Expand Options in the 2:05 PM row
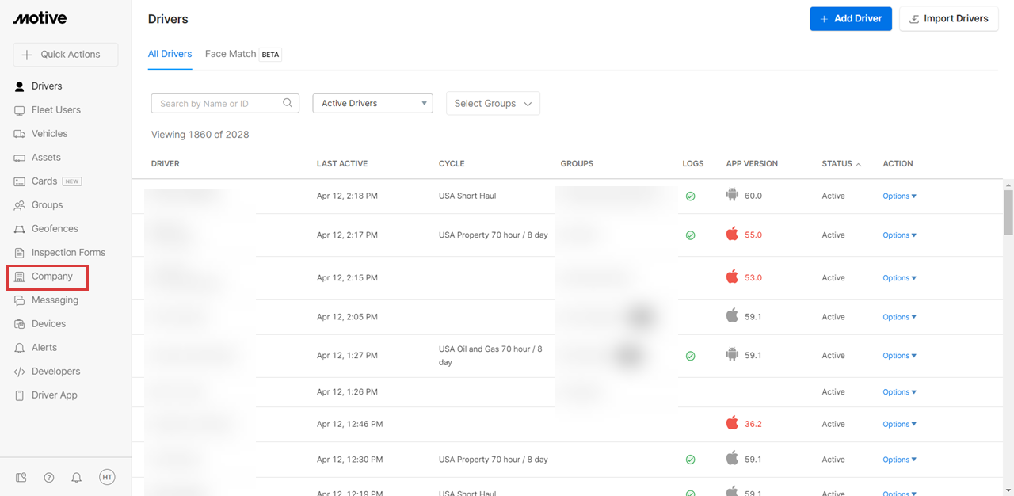1014x496 pixels. (899, 317)
